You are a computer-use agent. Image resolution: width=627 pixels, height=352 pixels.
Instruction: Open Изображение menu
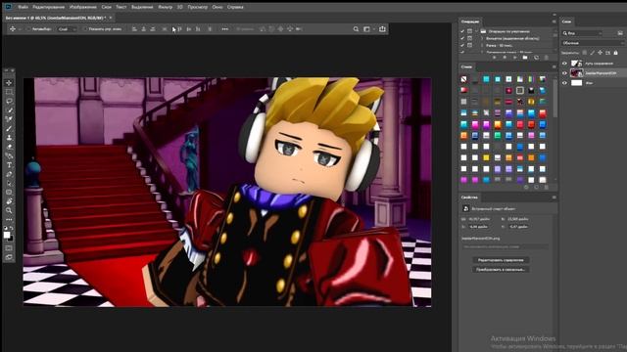(82, 7)
